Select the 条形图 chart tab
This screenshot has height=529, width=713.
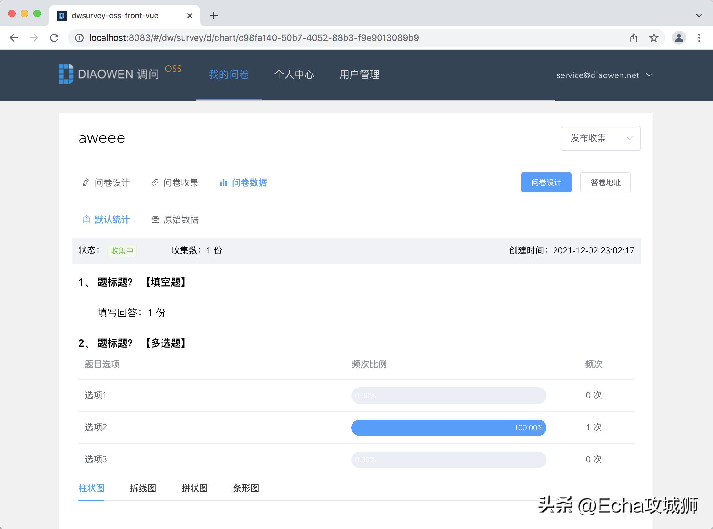coord(246,488)
